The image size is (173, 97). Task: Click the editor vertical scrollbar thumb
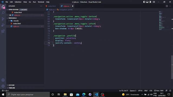172,67
